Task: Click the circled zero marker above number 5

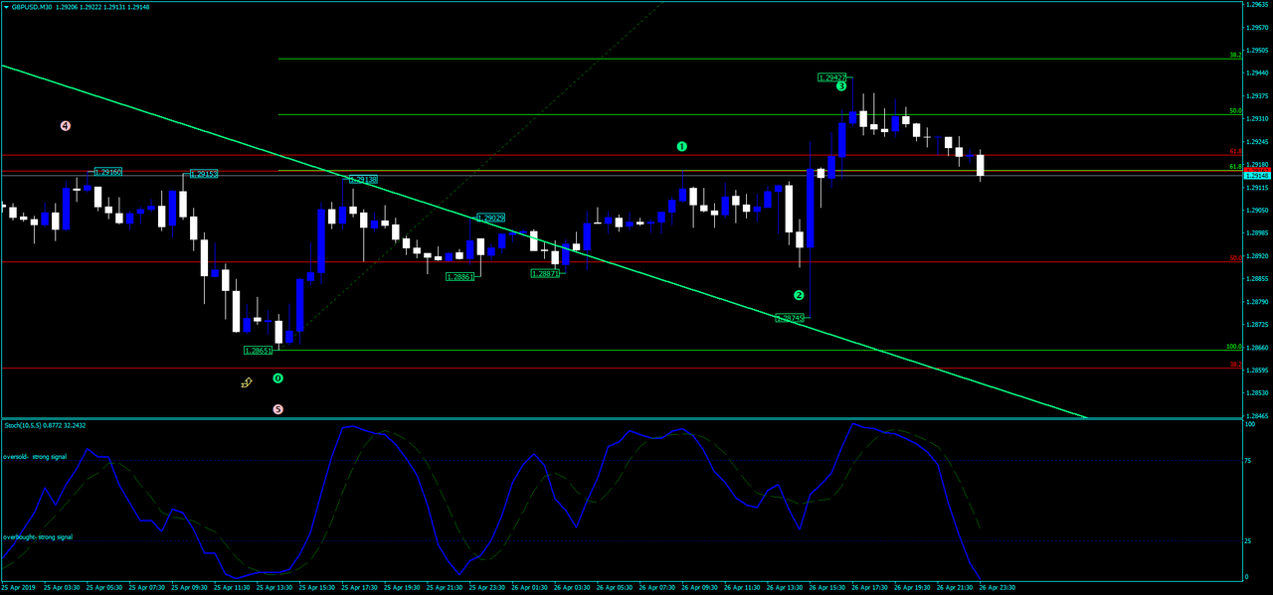Action: point(277,378)
